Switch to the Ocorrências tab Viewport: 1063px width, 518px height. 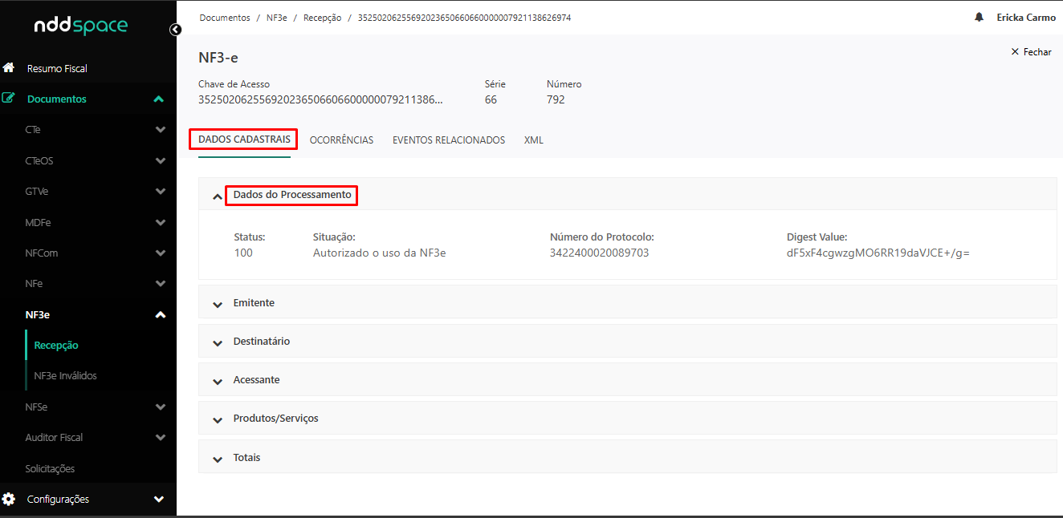tap(341, 140)
